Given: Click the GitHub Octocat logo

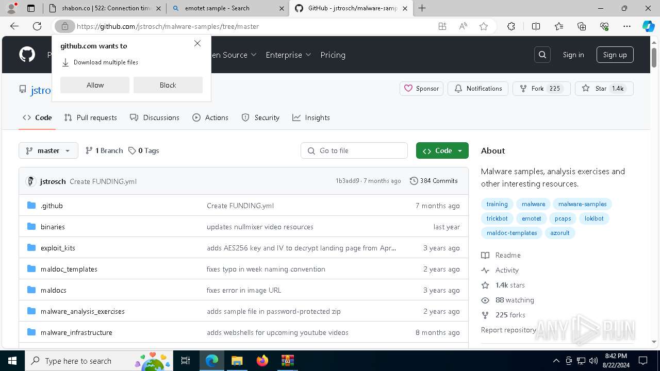Looking at the screenshot, I should pos(27,55).
